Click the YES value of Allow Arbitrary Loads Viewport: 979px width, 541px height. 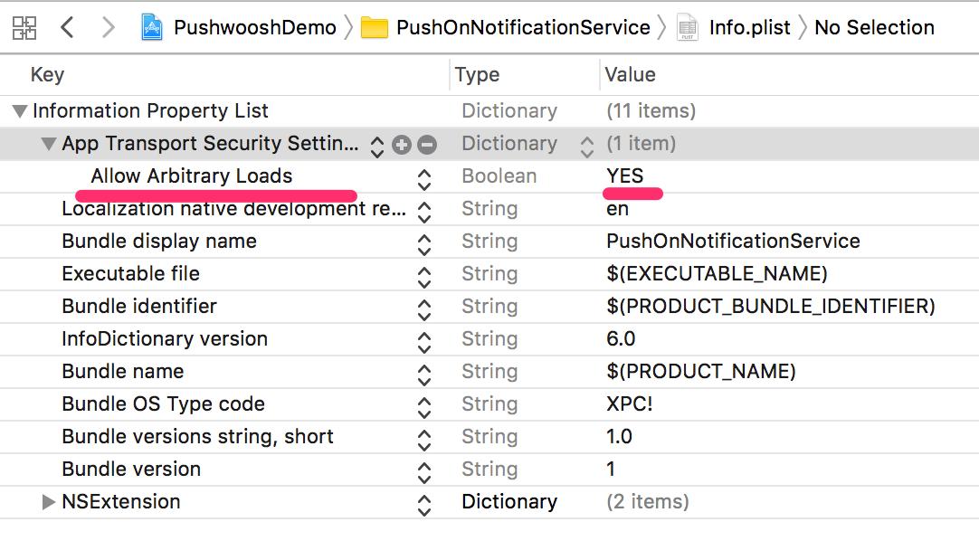[625, 176]
